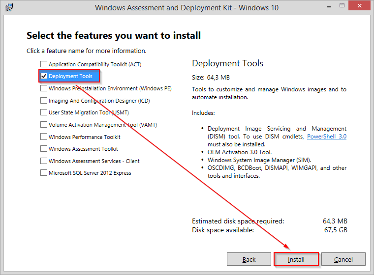This screenshot has height=275, width=374.
Task: Click the 67,5 GB disk space value
Action: [336, 230]
